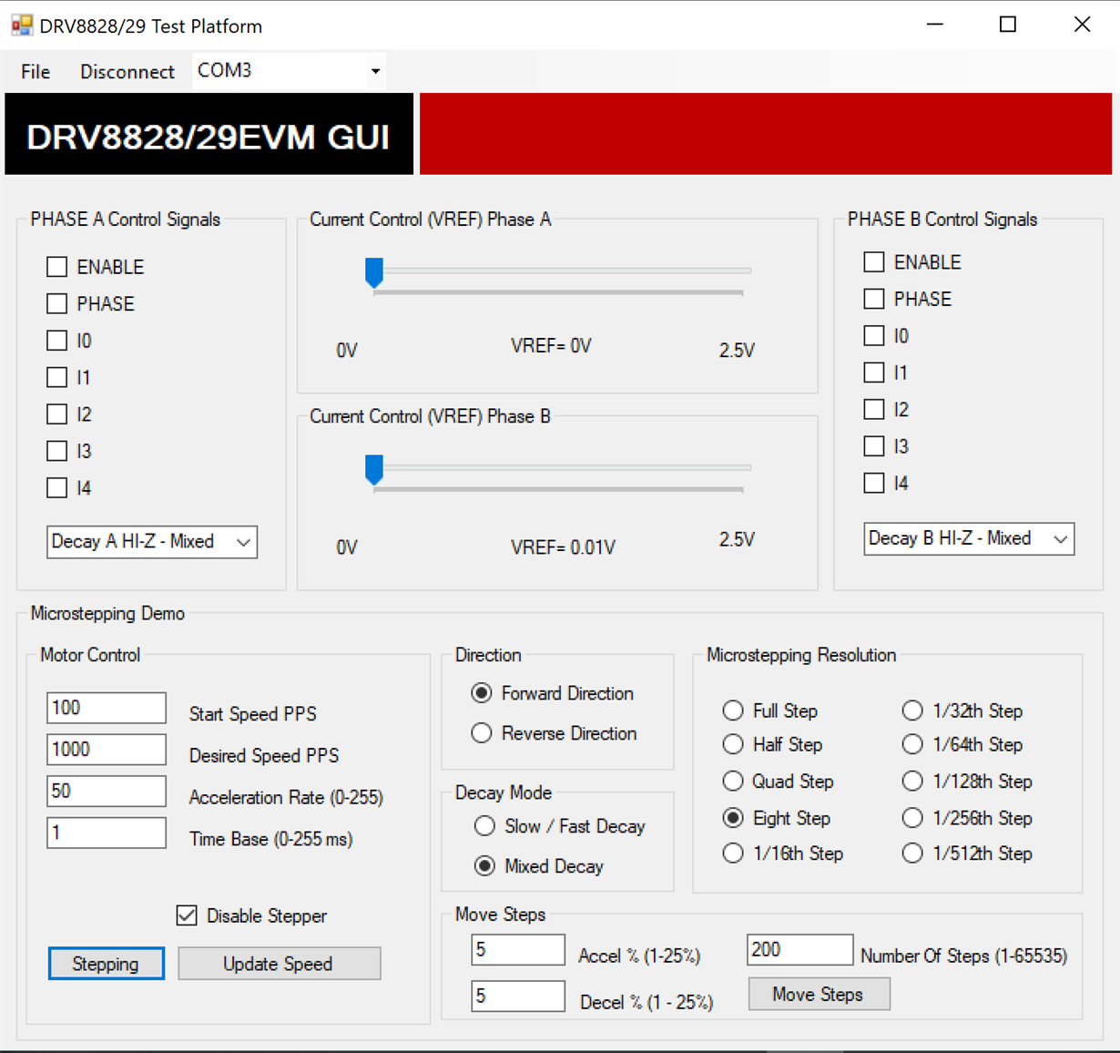Viewport: 1120px width, 1053px height.
Task: Click the VREF Phase B slider thumb
Action: point(374,469)
